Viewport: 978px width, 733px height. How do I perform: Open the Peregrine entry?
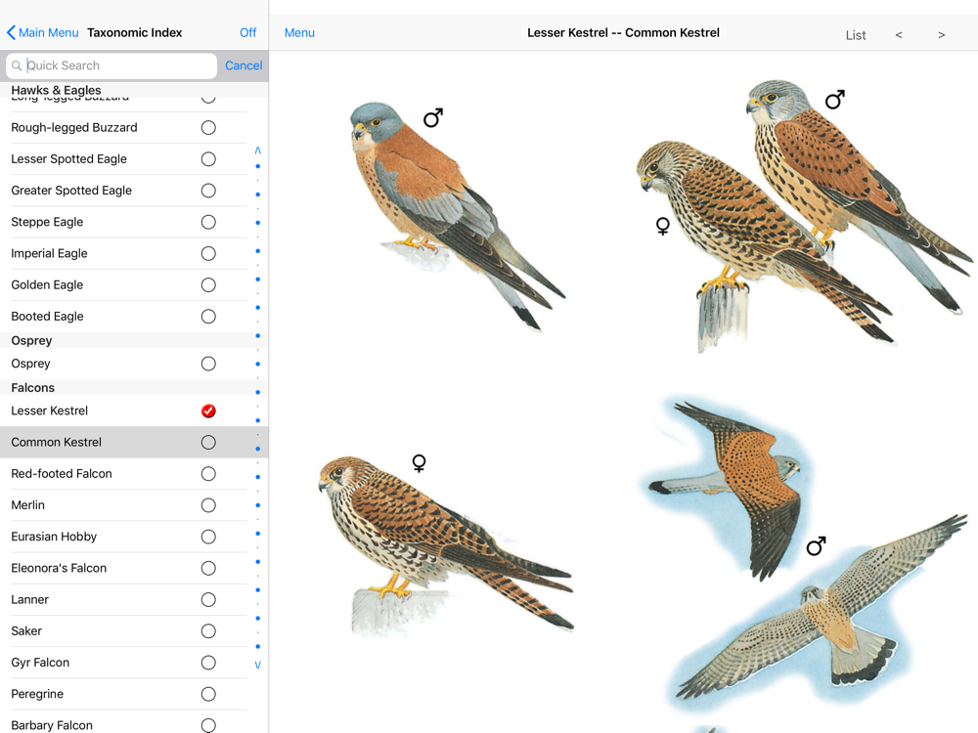pyautogui.click(x=37, y=694)
